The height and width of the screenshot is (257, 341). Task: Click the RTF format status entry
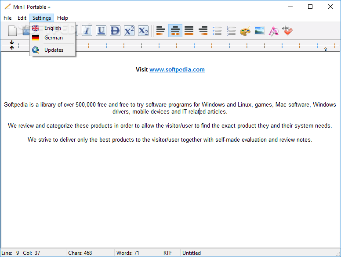tap(167, 253)
